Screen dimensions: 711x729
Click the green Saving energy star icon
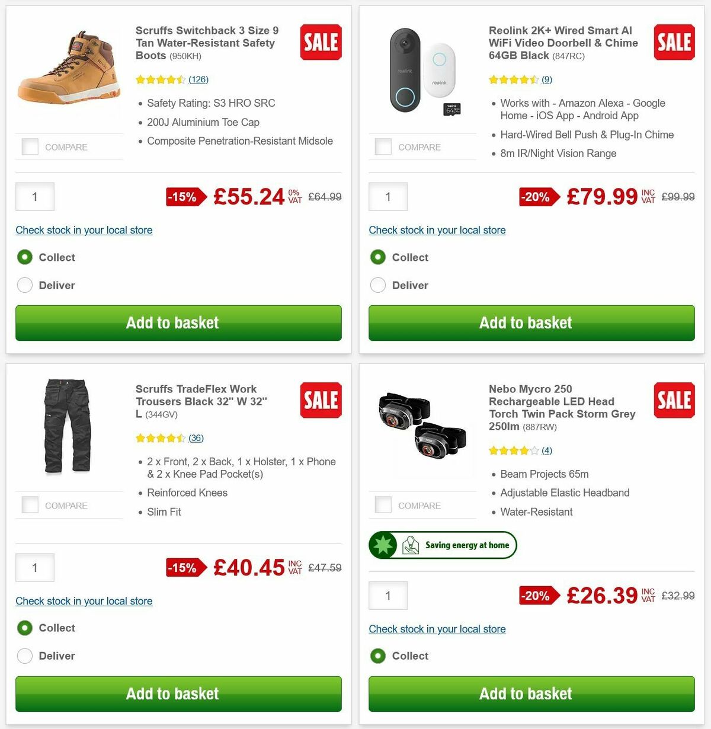point(384,545)
